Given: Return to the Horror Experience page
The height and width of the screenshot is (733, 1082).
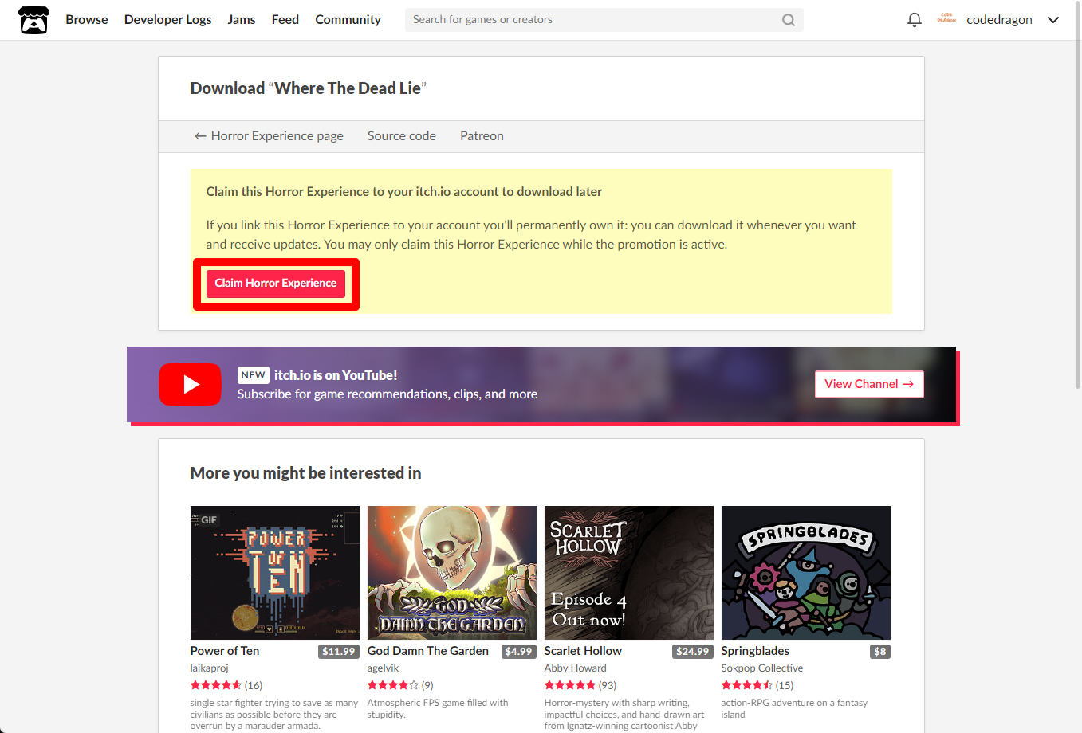Looking at the screenshot, I should point(269,136).
